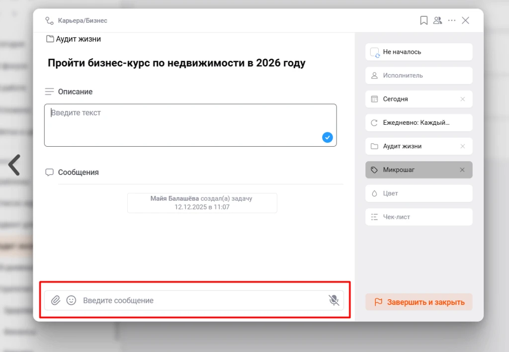
Task: Open the three-dots more options menu
Action: pos(451,20)
